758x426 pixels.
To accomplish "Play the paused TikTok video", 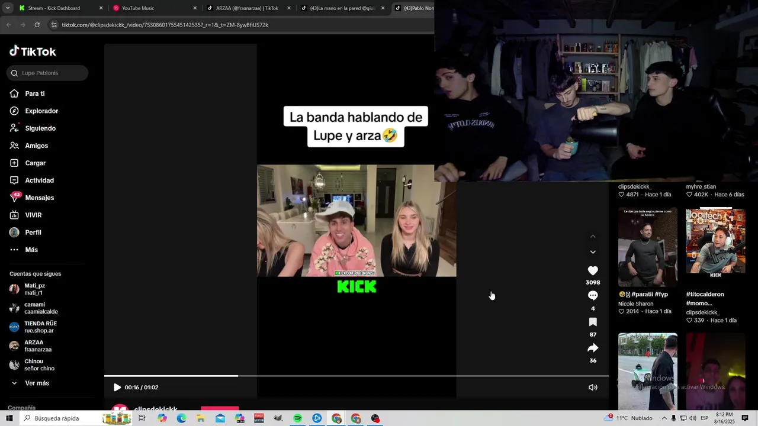I will 117,388.
